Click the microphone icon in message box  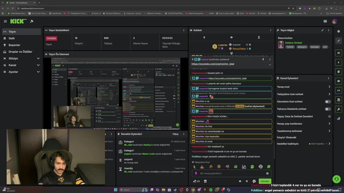coord(196,173)
